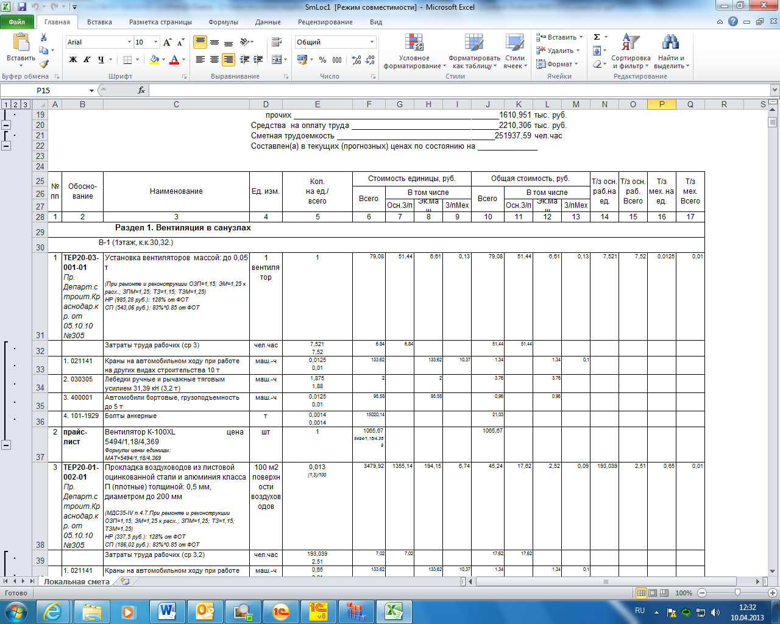This screenshot has width=780, height=624.
Task: Click the percent style icon
Action: [322, 60]
